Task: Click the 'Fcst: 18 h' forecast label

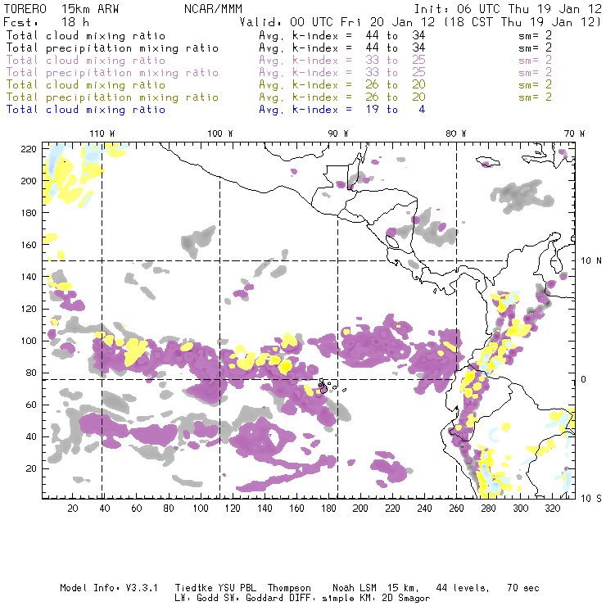Action: 46,22
